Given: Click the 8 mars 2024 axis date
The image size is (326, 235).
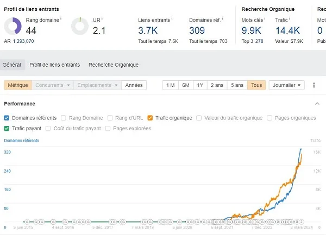Looking at the screenshot, I should coord(302,227).
